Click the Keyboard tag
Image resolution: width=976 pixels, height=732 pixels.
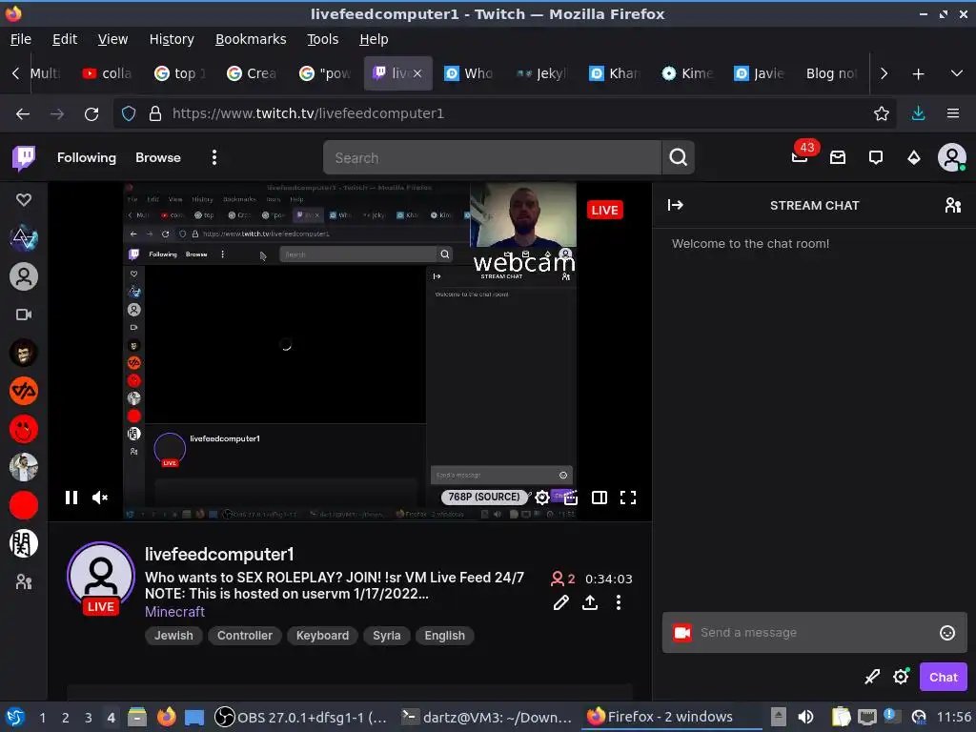[x=322, y=636]
